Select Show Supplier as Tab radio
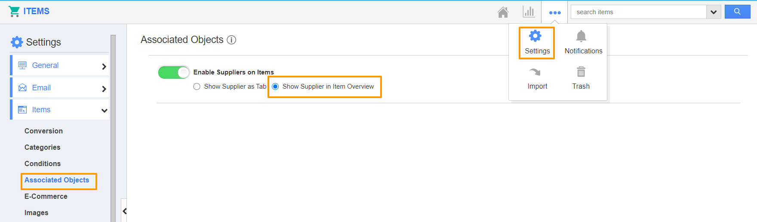 [x=197, y=86]
